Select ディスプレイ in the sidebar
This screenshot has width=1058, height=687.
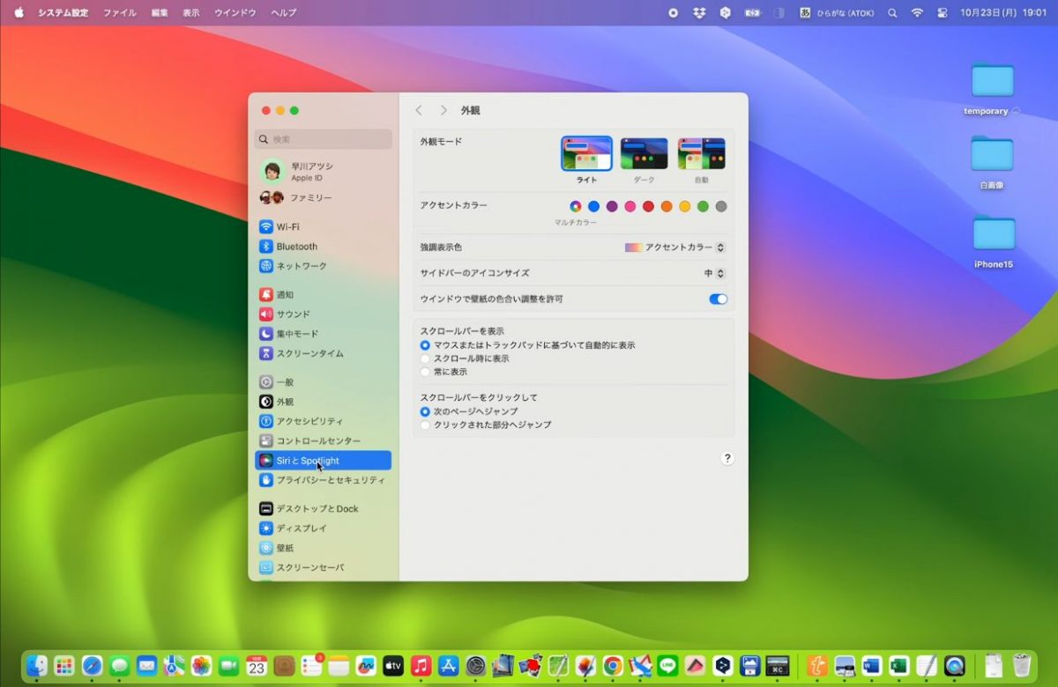[323, 528]
